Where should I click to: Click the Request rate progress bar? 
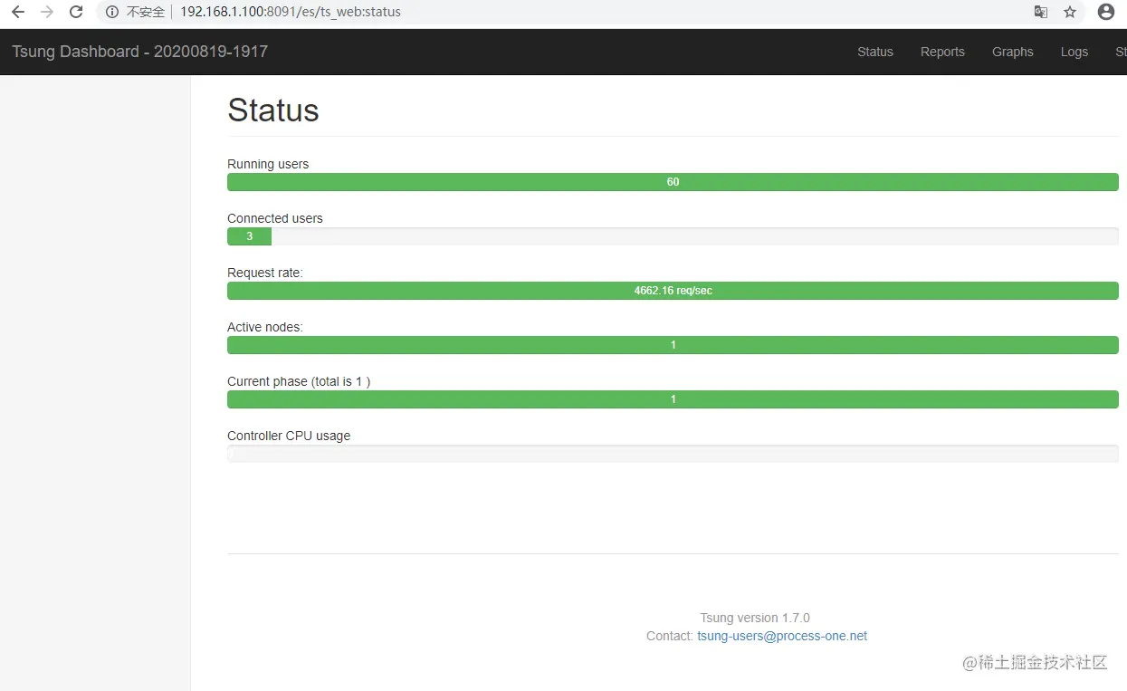673,291
